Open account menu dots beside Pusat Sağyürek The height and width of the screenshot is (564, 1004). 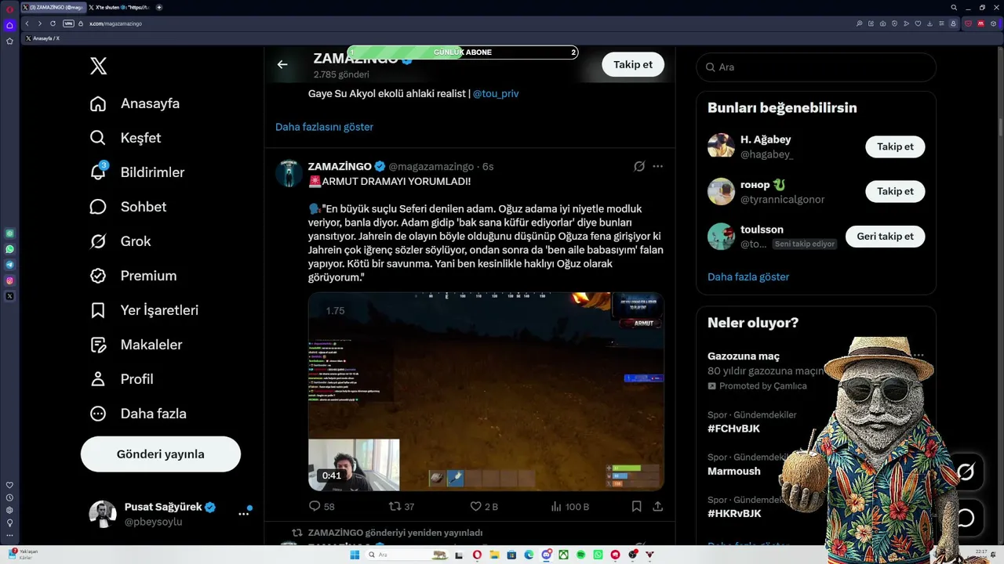[244, 514]
